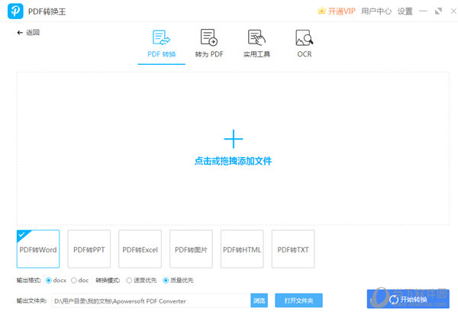Close the PDF转换王 window
Image resolution: width=458 pixels, height=318 pixels.
453,11
